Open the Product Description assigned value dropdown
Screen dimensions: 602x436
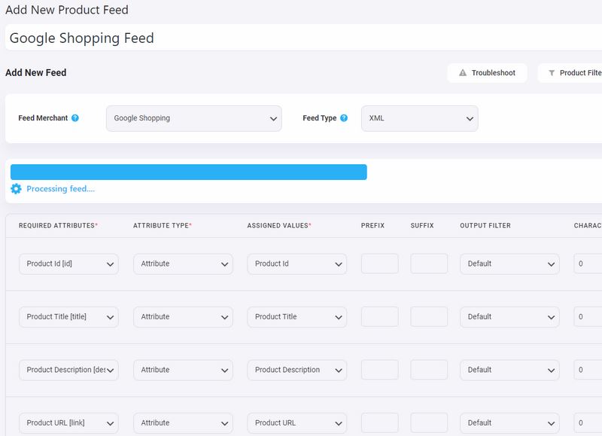(297, 370)
